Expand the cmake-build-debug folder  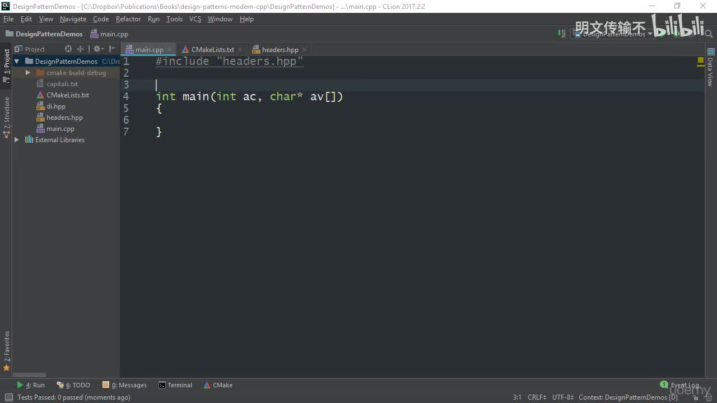[x=27, y=73]
